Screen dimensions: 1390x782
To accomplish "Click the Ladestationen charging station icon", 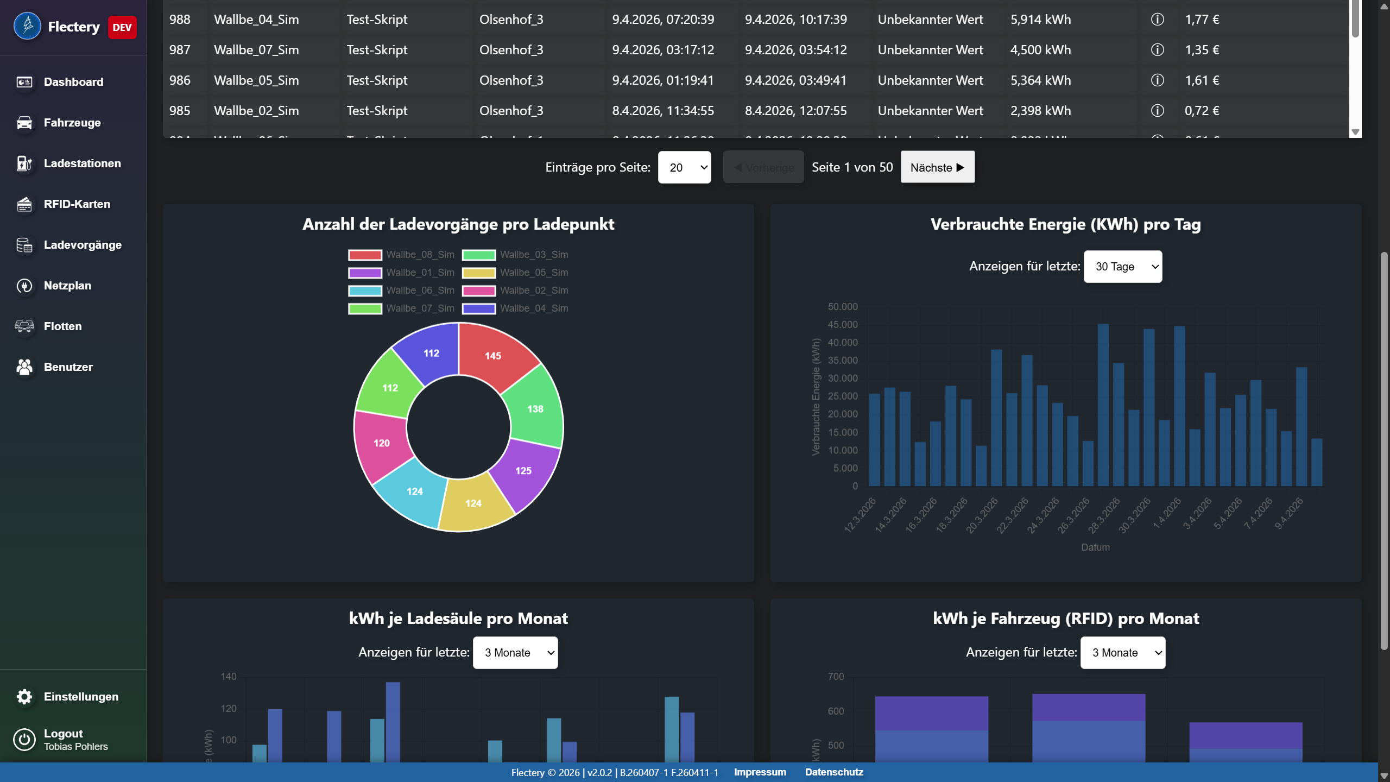I will [24, 163].
